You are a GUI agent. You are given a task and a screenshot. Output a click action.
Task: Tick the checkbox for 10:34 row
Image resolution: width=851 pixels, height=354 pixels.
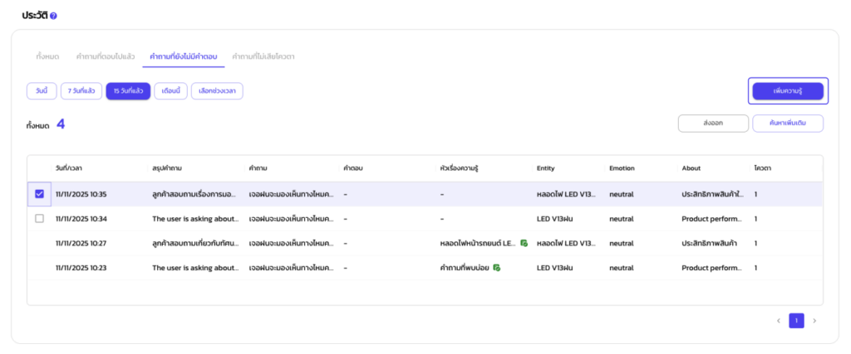tap(39, 219)
